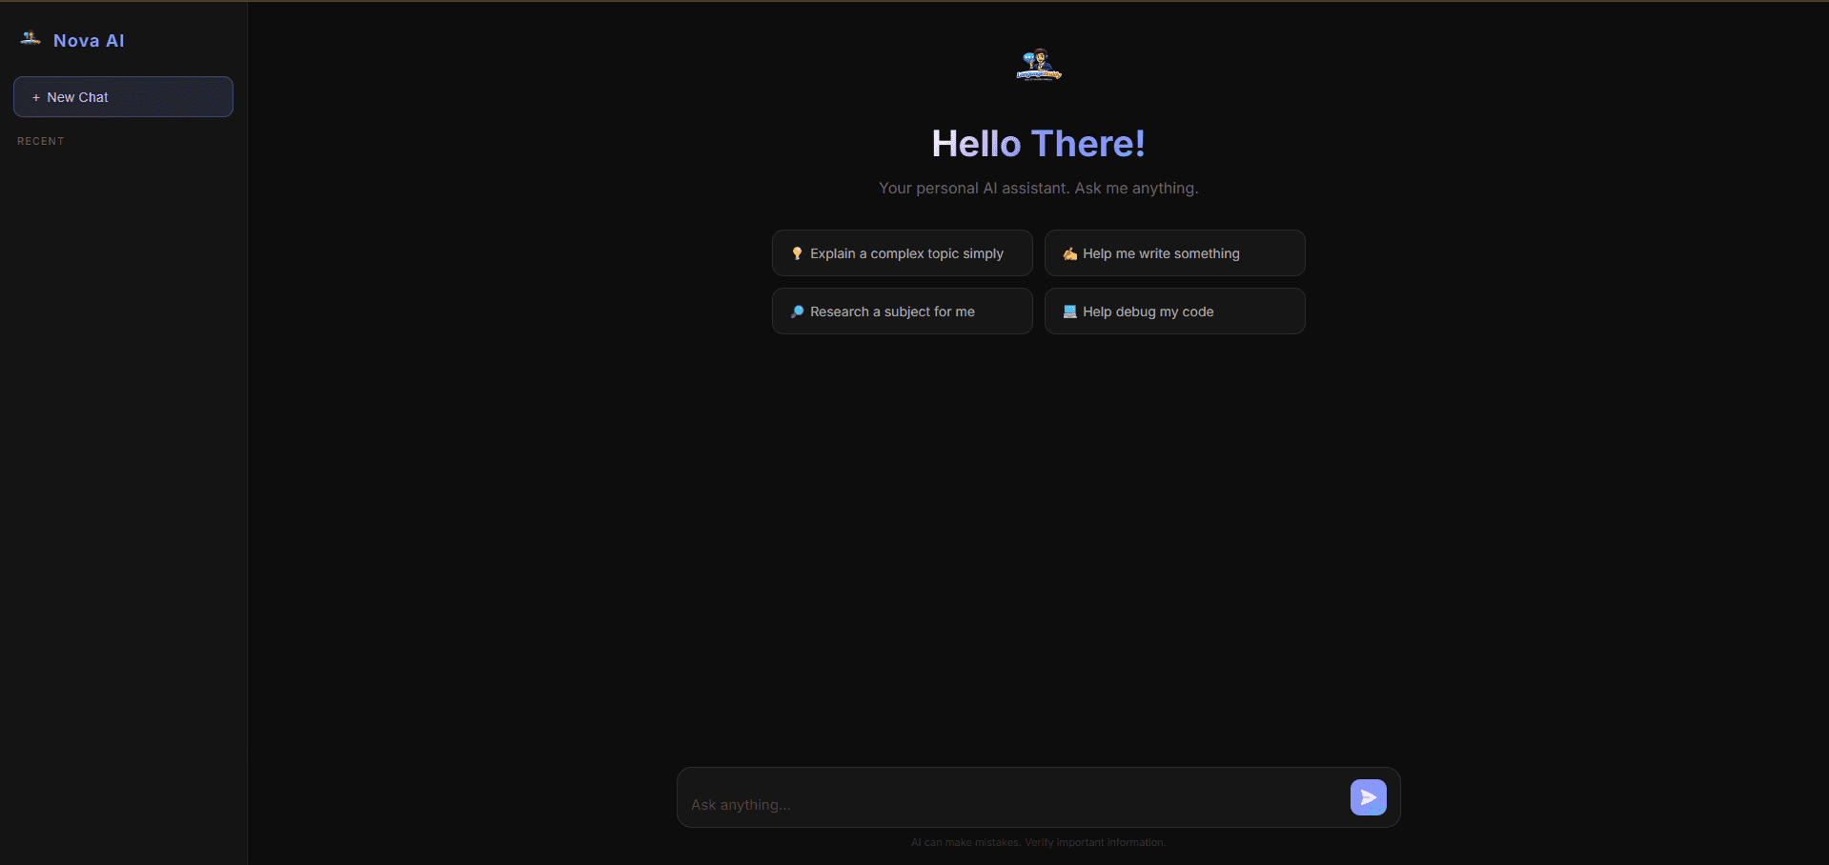The height and width of the screenshot is (865, 1829).
Task: Click the Nova AI logo icon in sidebar
Action: (30, 39)
